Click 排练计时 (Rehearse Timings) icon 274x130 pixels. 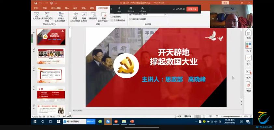point(93,15)
